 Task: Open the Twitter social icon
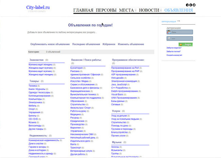click(191, 5)
